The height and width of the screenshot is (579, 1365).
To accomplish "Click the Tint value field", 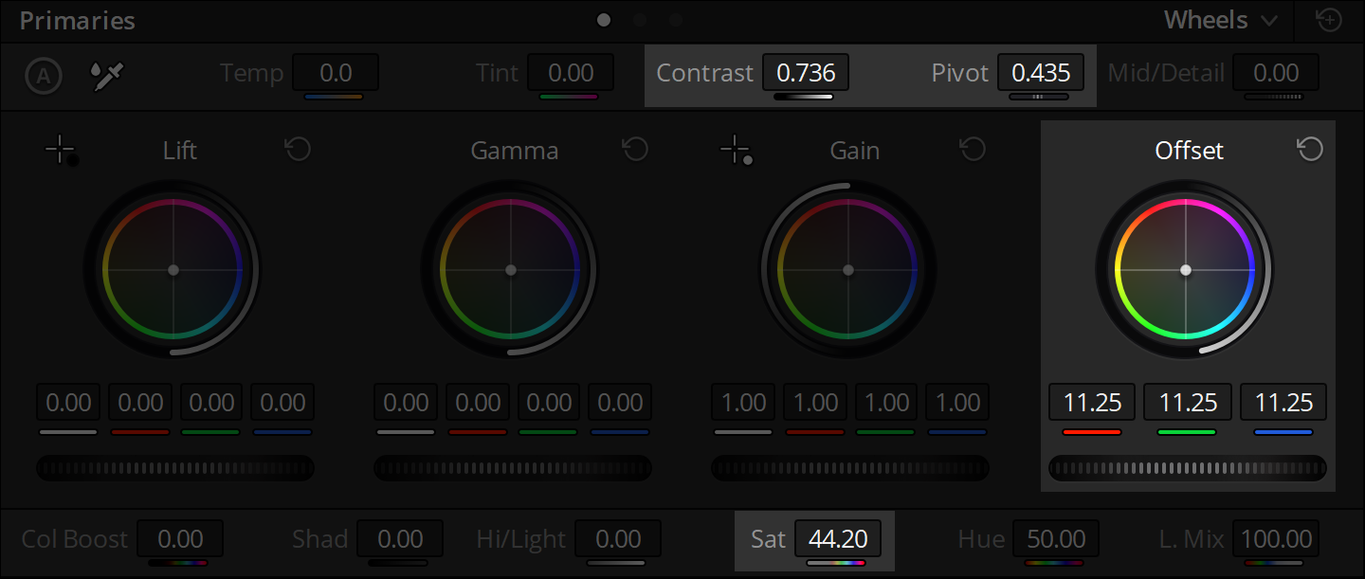I will [x=571, y=73].
